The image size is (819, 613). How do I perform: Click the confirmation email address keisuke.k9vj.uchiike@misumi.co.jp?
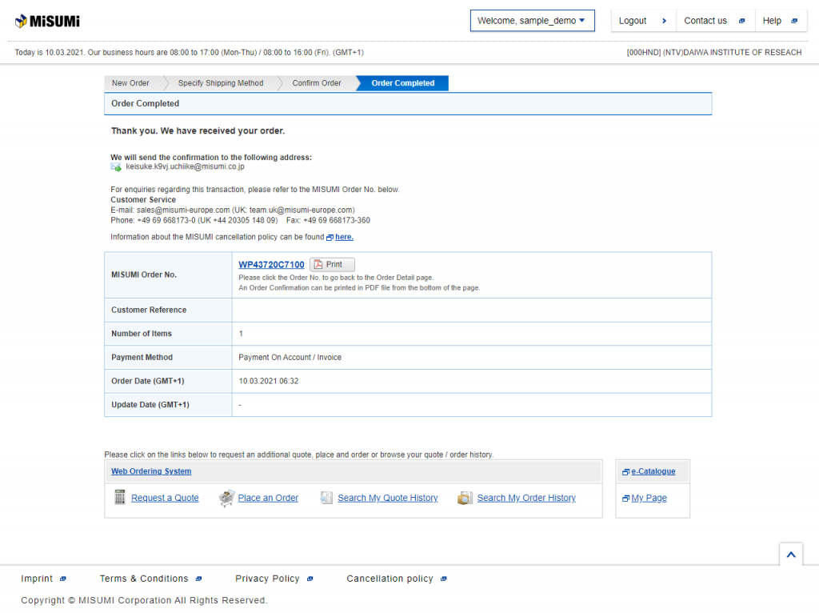(185, 166)
